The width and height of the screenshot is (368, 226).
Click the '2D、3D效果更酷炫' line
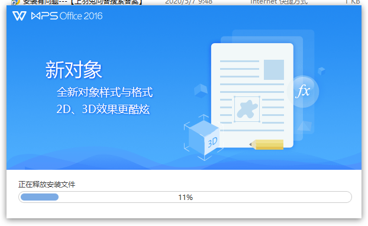point(103,109)
